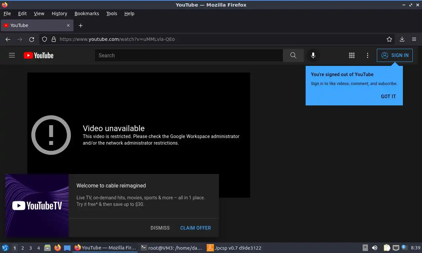This screenshot has height=253, width=422.
Task: Go to the YouTube home logo
Action: pos(39,55)
